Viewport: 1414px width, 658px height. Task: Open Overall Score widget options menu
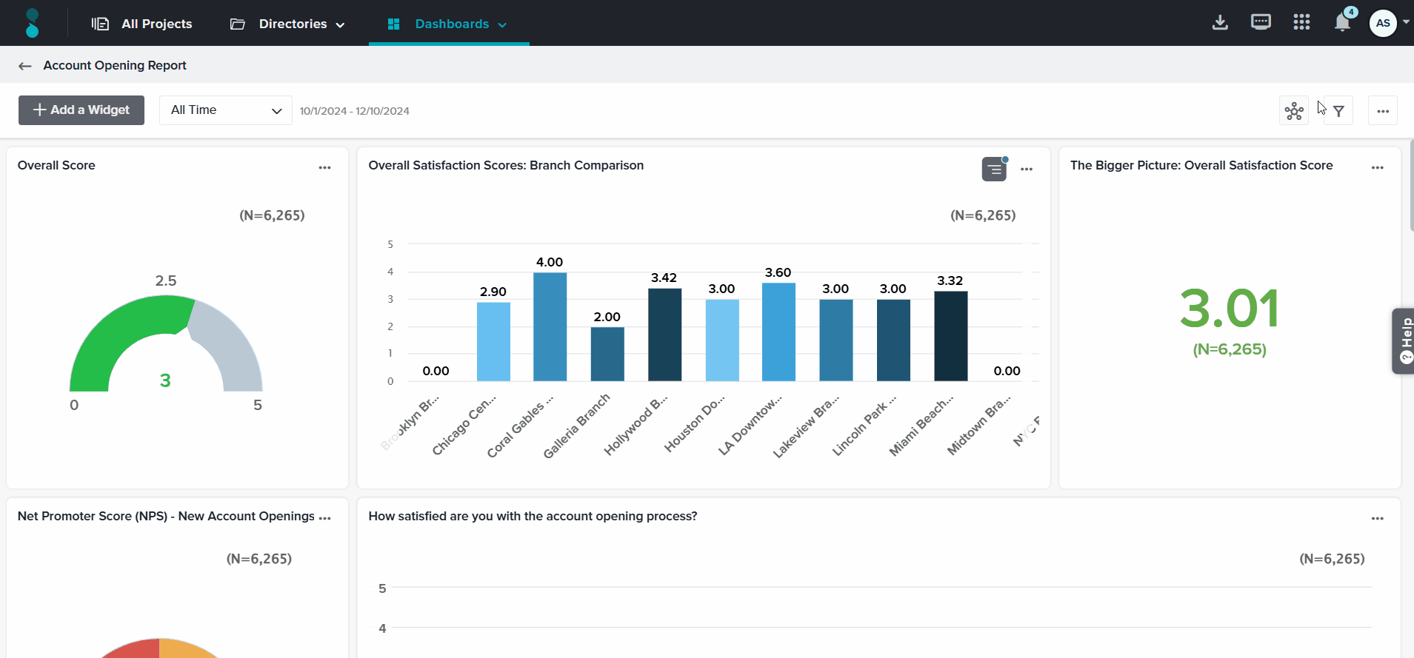coord(324,168)
